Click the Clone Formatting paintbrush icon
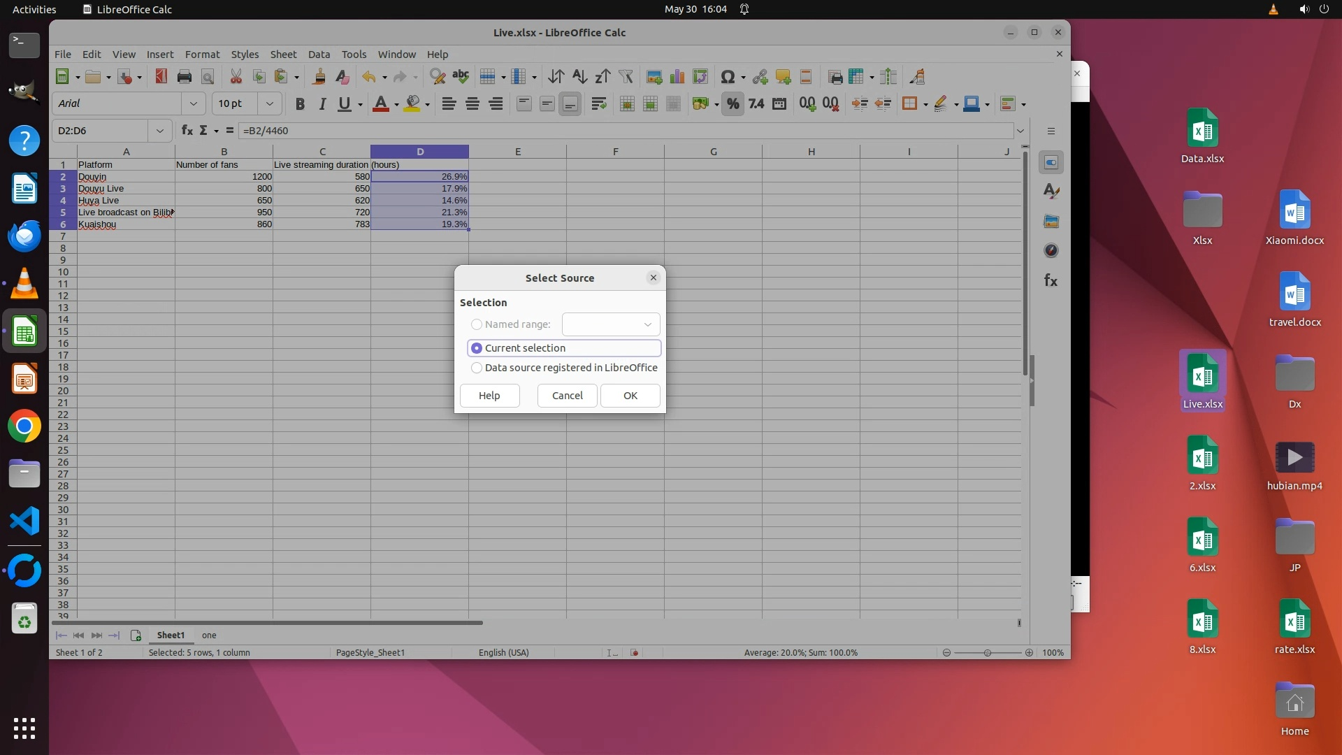1342x755 pixels. pyautogui.click(x=319, y=77)
